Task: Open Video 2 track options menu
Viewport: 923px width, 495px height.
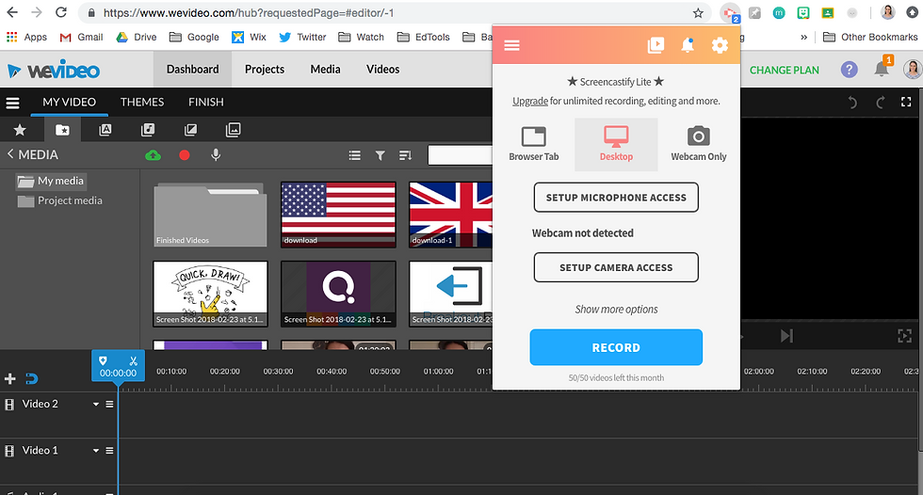Action: click(109, 404)
